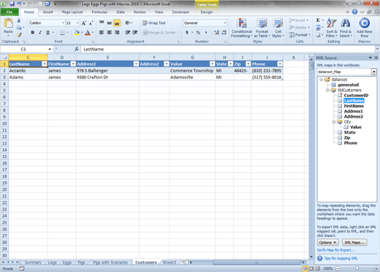The image size is (380, 272).
Task: Toggle Bold formatting
Action: 33,32
